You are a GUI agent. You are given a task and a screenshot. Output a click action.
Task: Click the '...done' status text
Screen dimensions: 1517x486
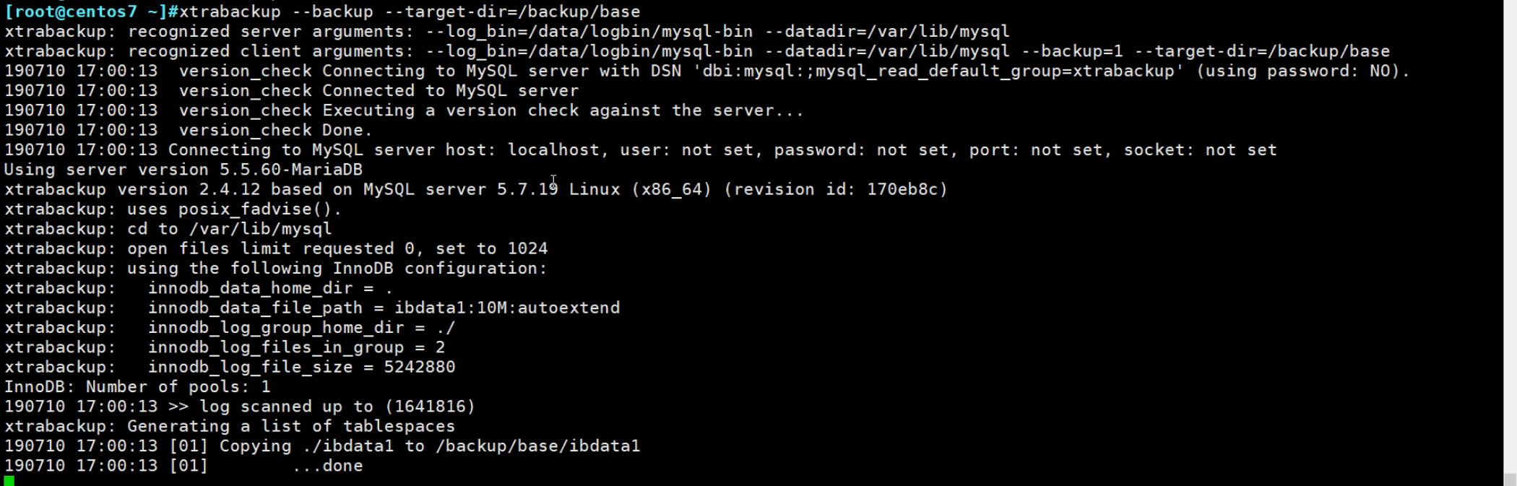click(x=327, y=466)
